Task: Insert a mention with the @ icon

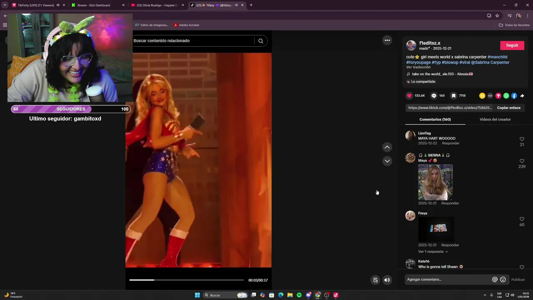Action: pos(495,280)
